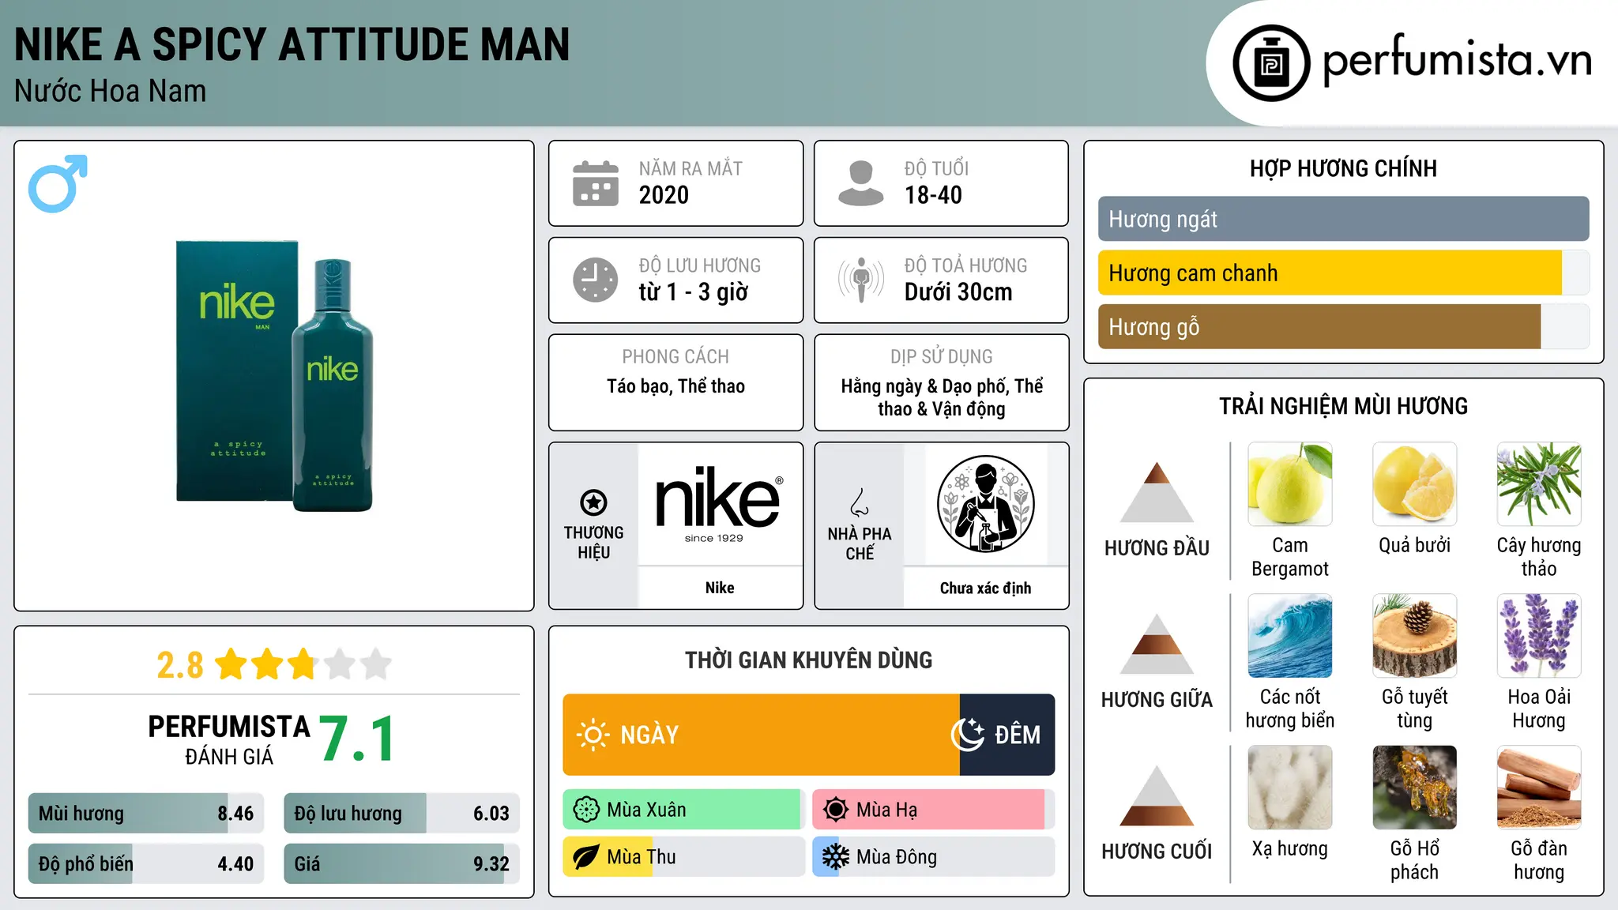Click the brown Hương gỗ accord bar
This screenshot has width=1618, height=910.
(x=1343, y=326)
